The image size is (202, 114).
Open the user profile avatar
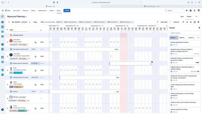(199, 10)
